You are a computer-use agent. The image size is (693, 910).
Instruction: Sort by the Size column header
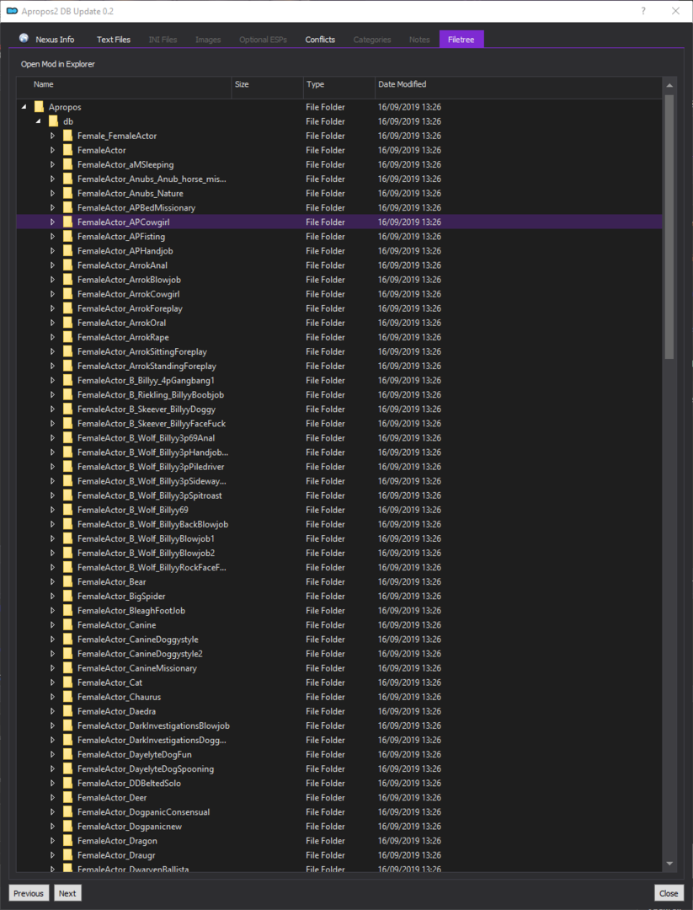point(267,85)
